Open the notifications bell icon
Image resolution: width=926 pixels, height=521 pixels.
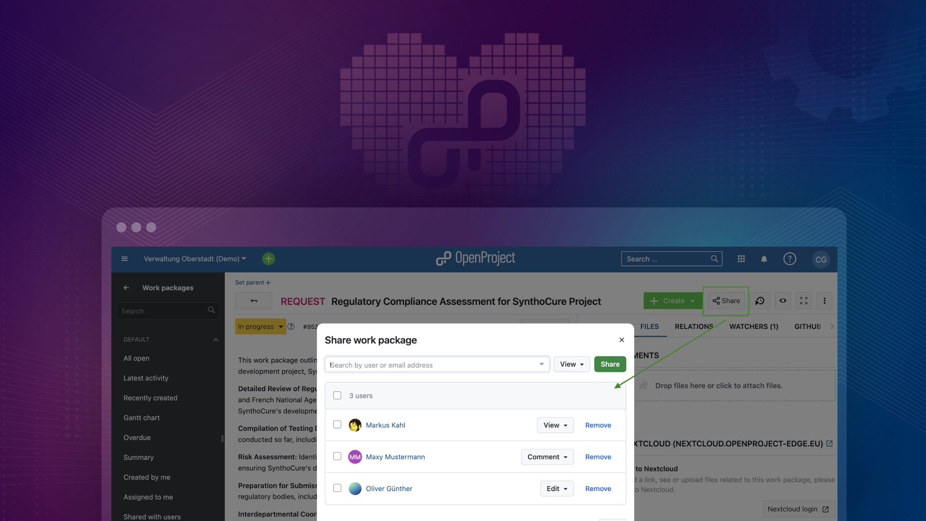764,259
